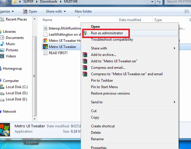Navigate to SUPER in breadcrumb
The image size is (191, 149).
coord(28,2)
